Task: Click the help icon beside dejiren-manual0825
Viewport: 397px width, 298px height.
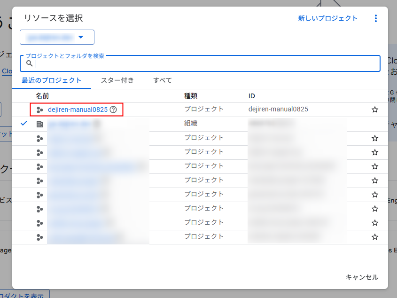Action: [113, 110]
